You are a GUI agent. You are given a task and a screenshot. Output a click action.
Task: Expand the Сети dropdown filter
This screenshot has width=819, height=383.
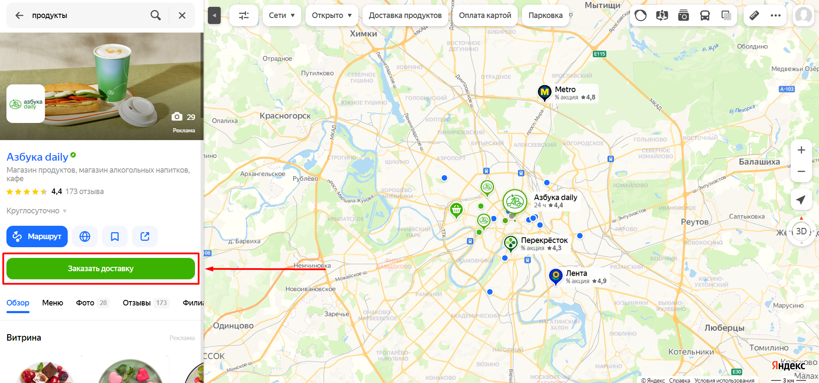(x=282, y=15)
